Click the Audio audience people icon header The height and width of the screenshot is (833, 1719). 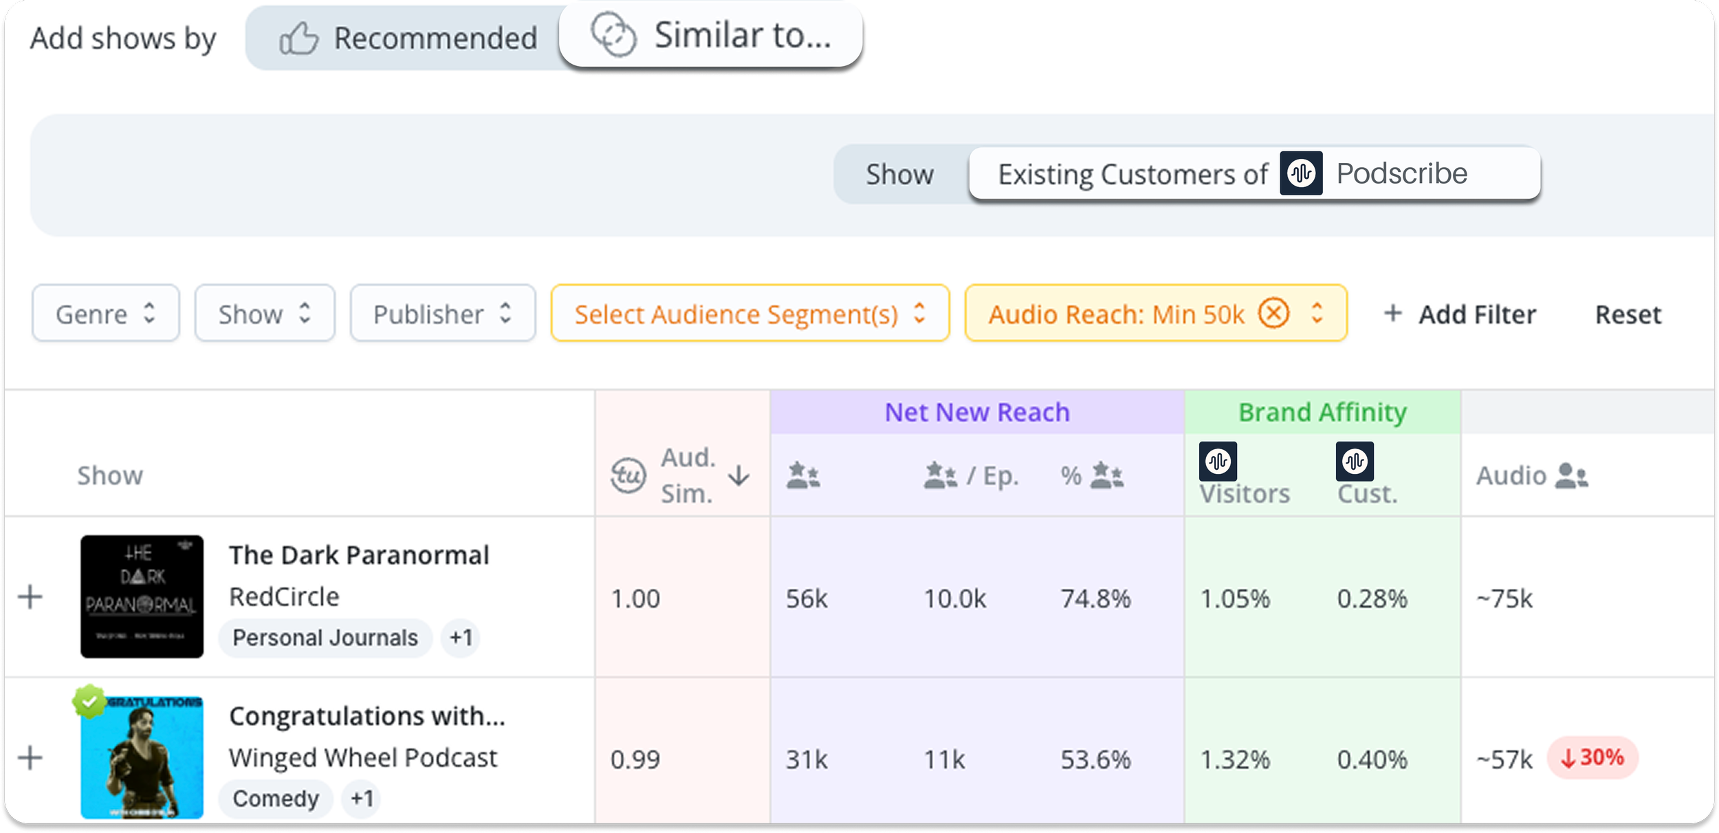(x=1571, y=475)
